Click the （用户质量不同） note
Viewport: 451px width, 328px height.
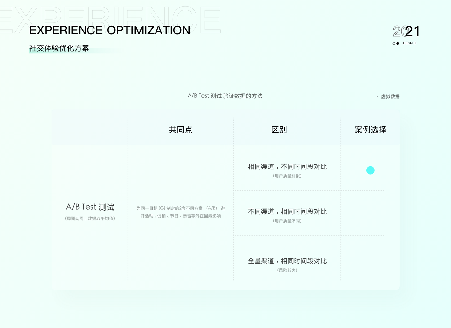pos(287,221)
